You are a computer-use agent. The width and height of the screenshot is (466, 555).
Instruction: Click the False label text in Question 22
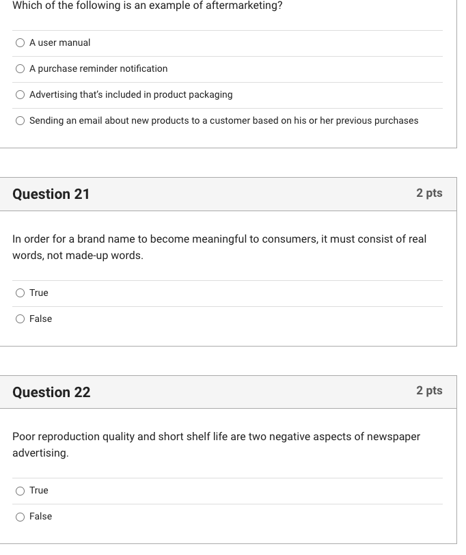41,516
